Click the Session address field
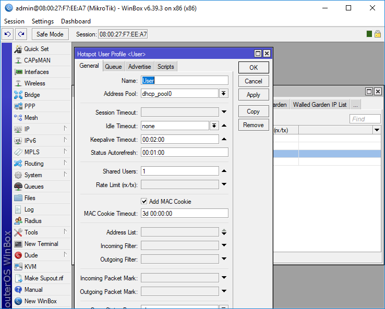385x309 pixels. coord(123,34)
